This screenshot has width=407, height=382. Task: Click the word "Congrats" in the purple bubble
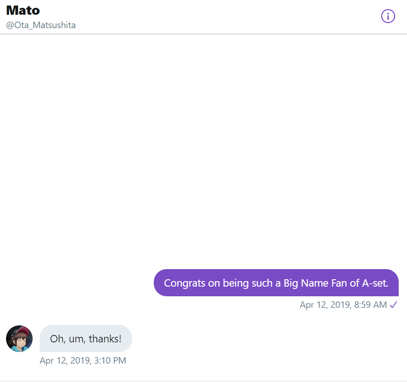click(185, 283)
